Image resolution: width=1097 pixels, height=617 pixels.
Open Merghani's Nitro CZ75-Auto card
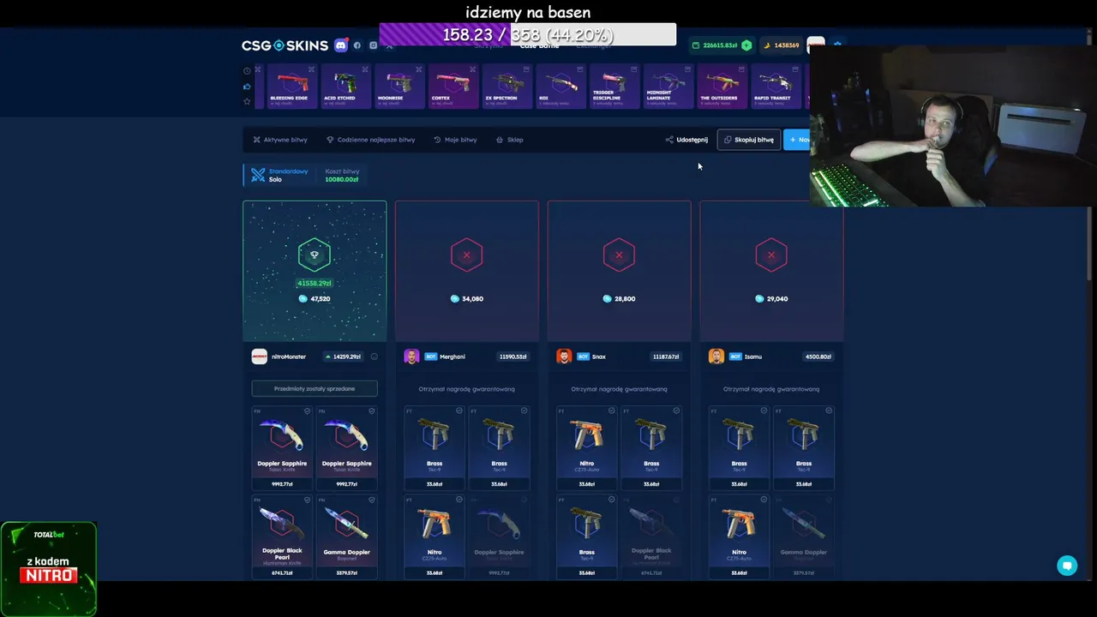pyautogui.click(x=435, y=537)
